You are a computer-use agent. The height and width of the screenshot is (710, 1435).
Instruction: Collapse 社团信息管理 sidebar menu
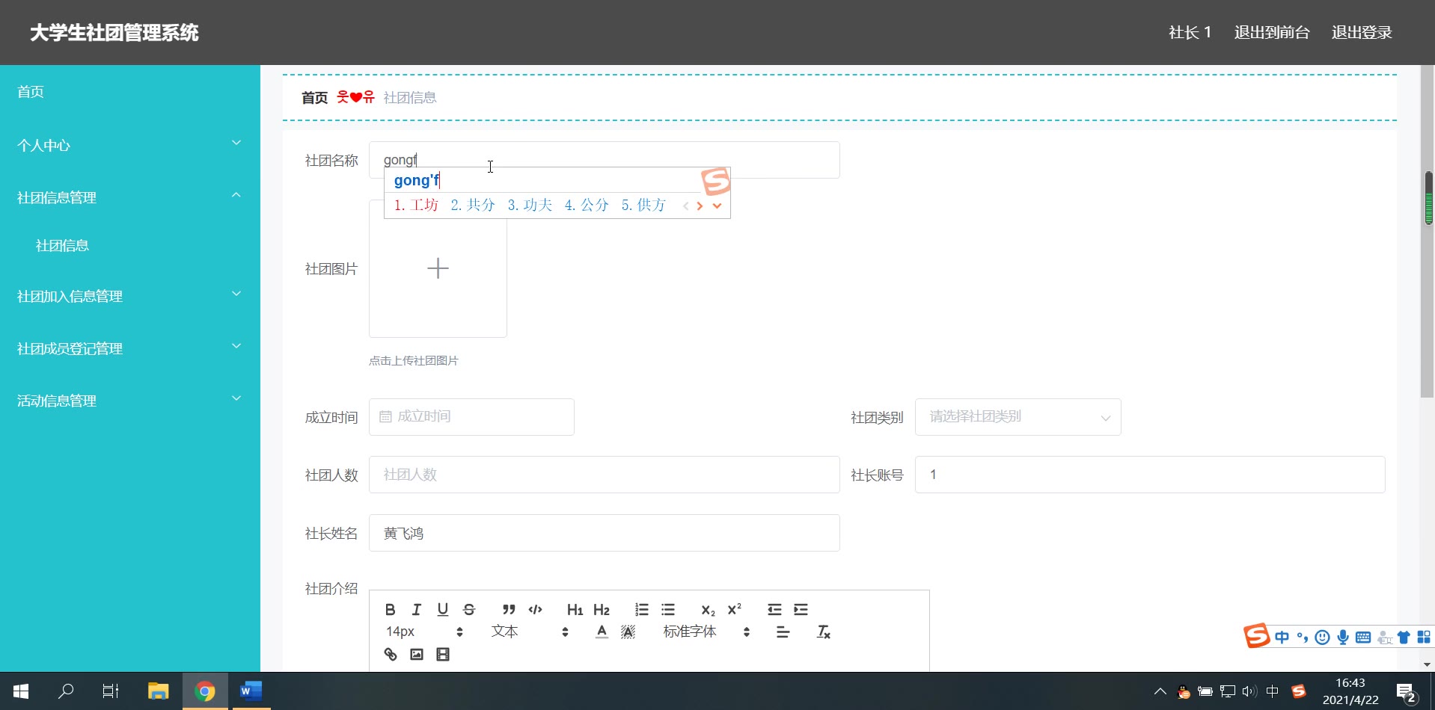[x=130, y=197]
